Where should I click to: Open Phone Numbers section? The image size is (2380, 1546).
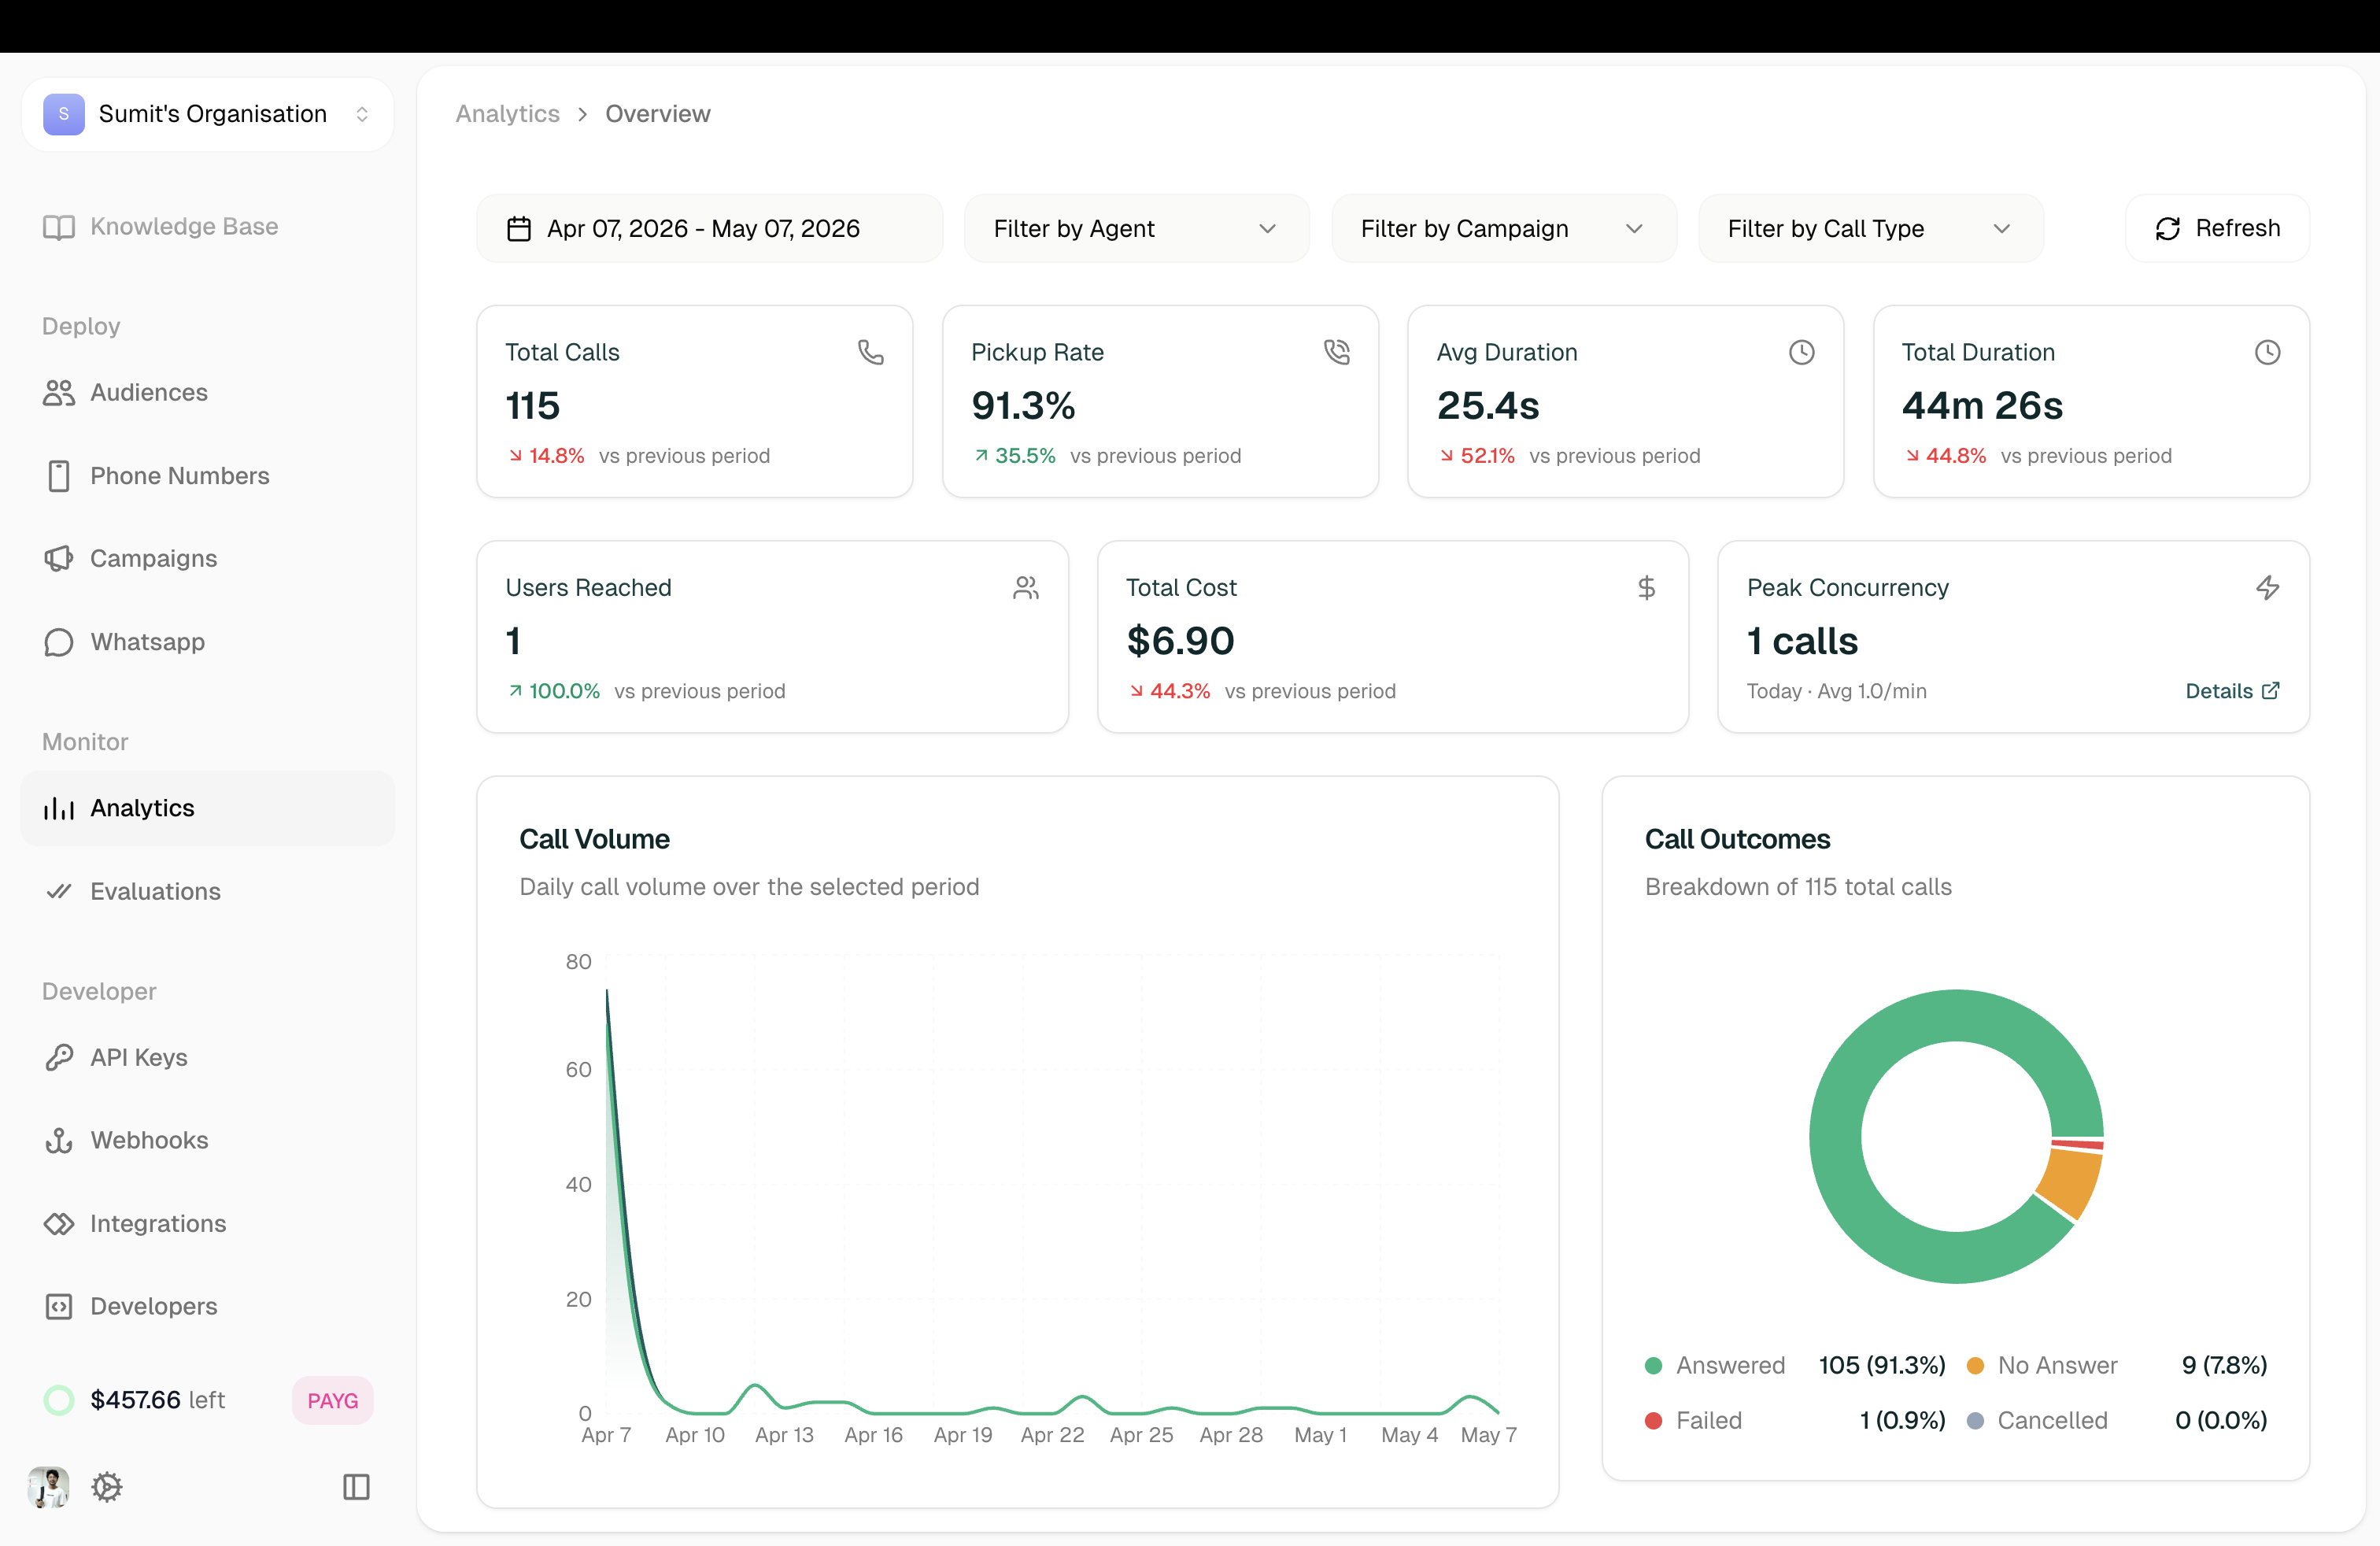click(207, 476)
